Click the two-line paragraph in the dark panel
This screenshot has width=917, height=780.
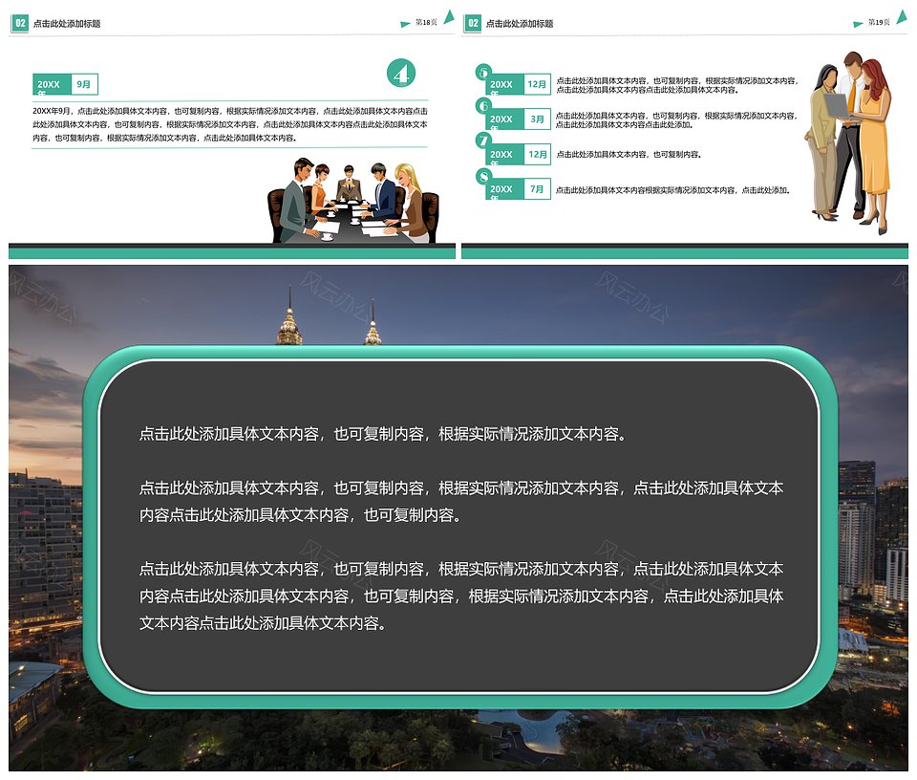tap(460, 502)
